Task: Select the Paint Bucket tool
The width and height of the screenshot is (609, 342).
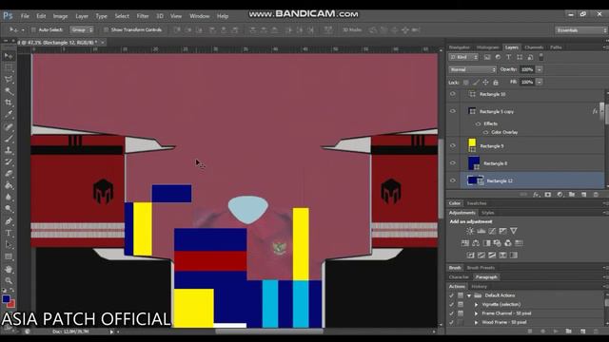Action: pyautogui.click(x=9, y=185)
